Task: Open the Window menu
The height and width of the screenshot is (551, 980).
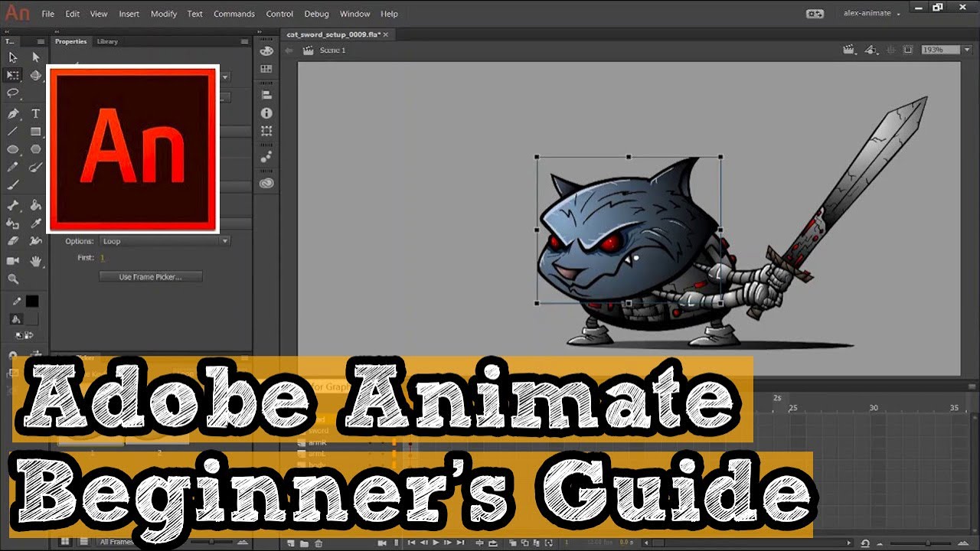Action: click(354, 14)
